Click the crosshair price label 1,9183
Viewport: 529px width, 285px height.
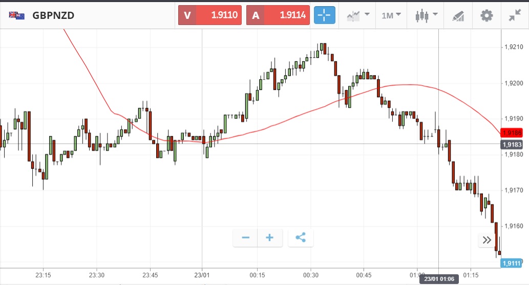click(x=512, y=145)
